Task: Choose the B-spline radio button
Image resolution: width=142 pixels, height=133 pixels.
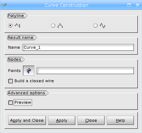Action: pos(95,25)
